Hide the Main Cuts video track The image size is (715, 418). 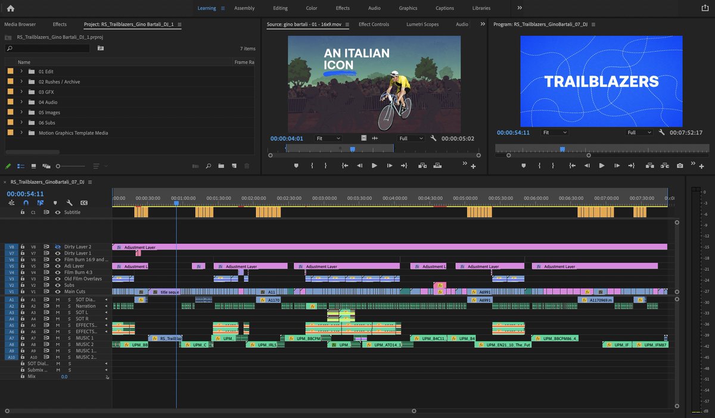(x=58, y=292)
